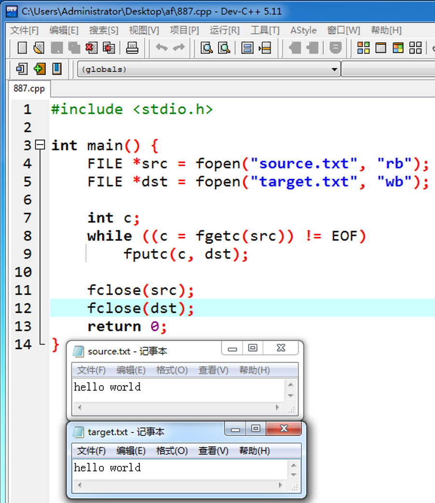Click the "source.txt" string in line 4
435x503 pixels.
pos(303,163)
